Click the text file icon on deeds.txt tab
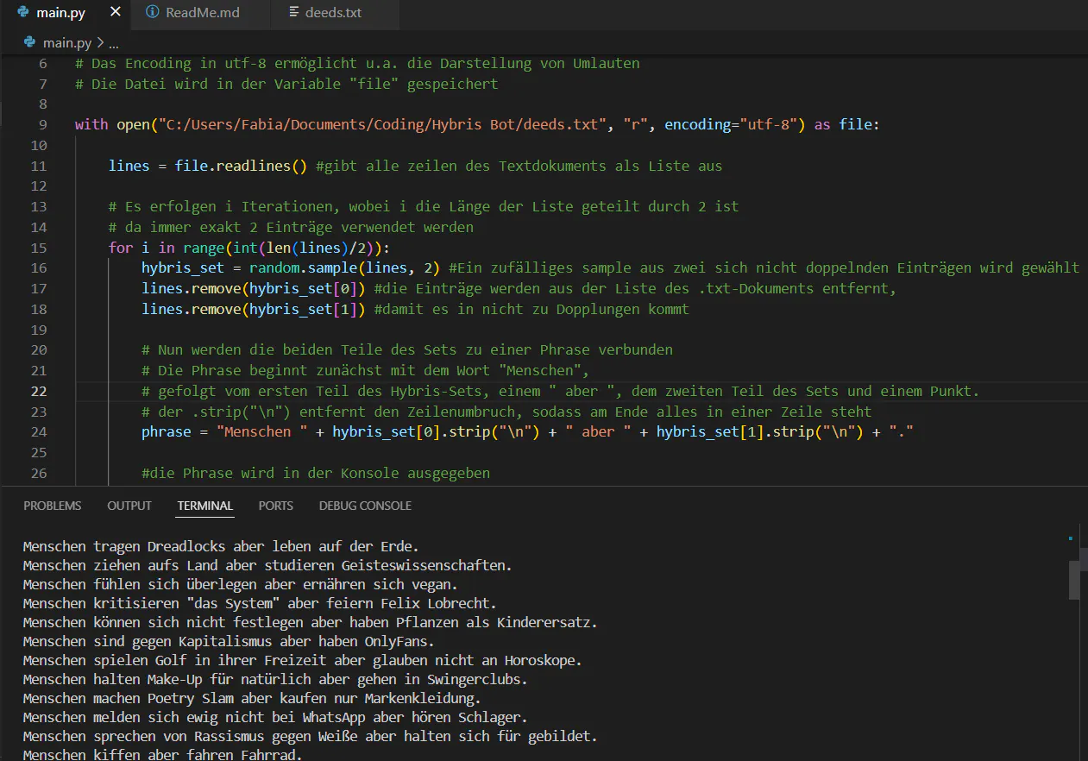This screenshot has height=761, width=1088. [294, 12]
